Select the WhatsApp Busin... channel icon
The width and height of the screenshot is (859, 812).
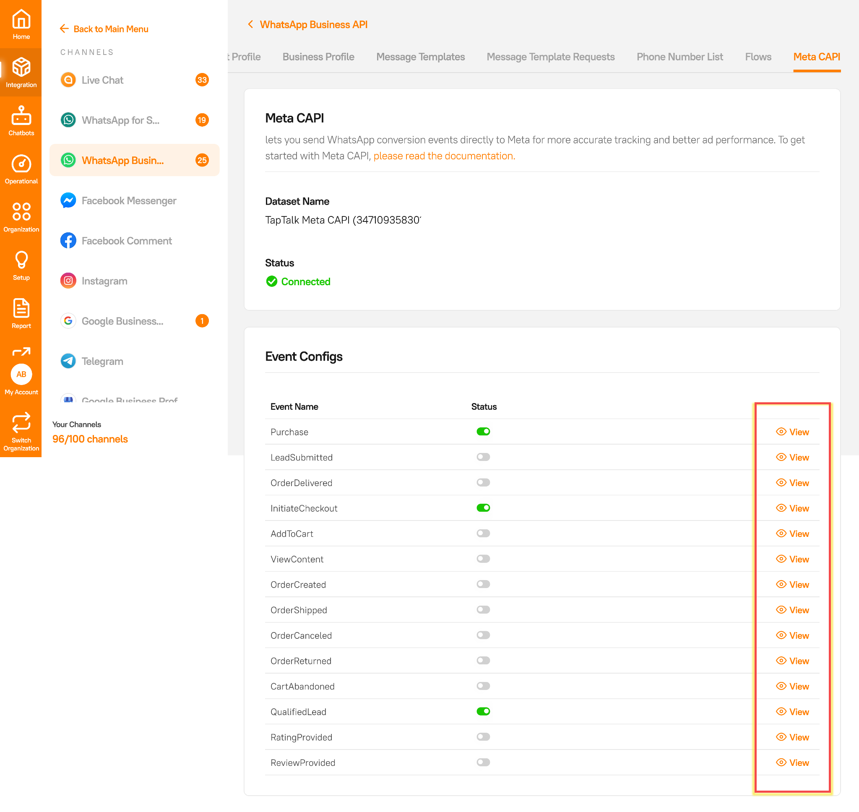pos(68,160)
